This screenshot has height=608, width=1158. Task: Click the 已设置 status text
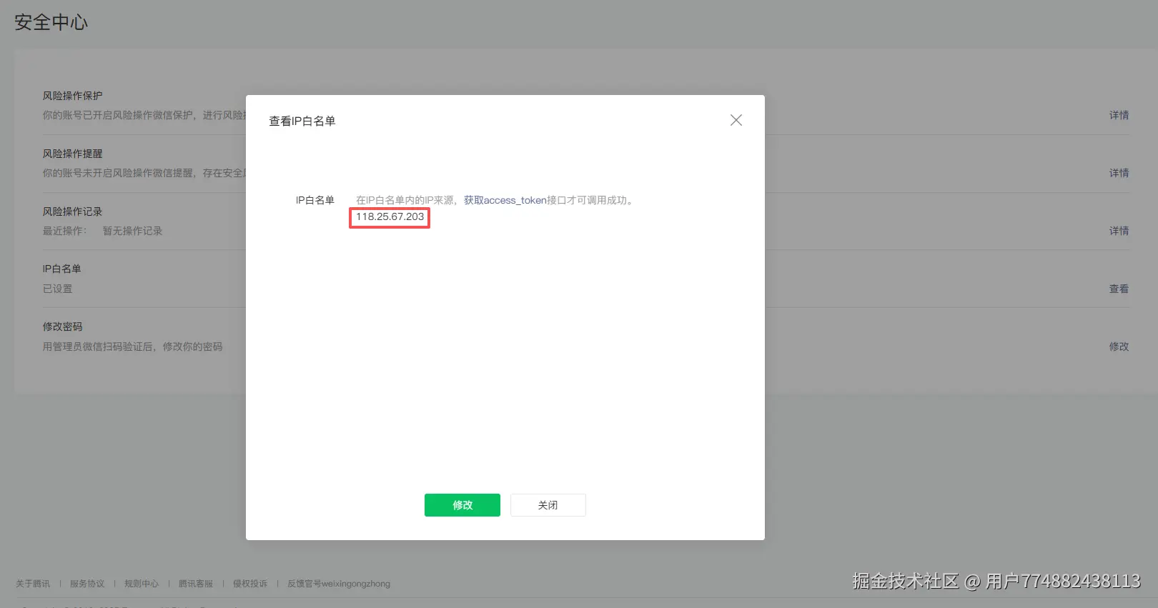click(57, 289)
